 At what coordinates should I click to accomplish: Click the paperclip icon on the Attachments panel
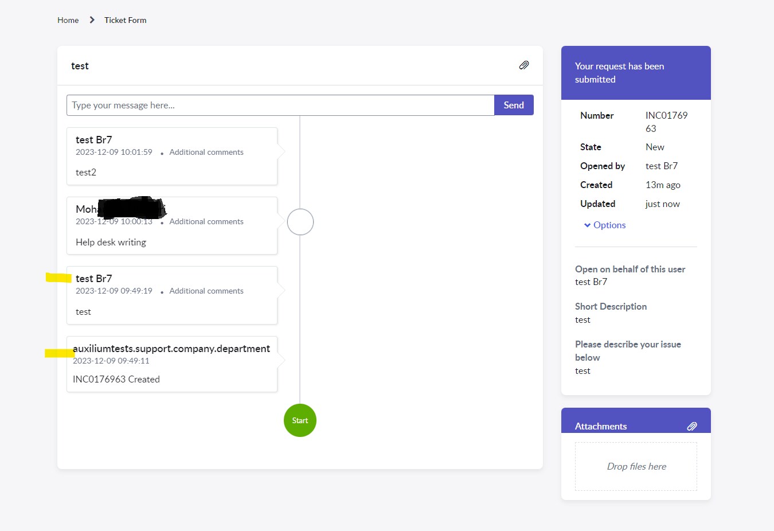tap(692, 426)
